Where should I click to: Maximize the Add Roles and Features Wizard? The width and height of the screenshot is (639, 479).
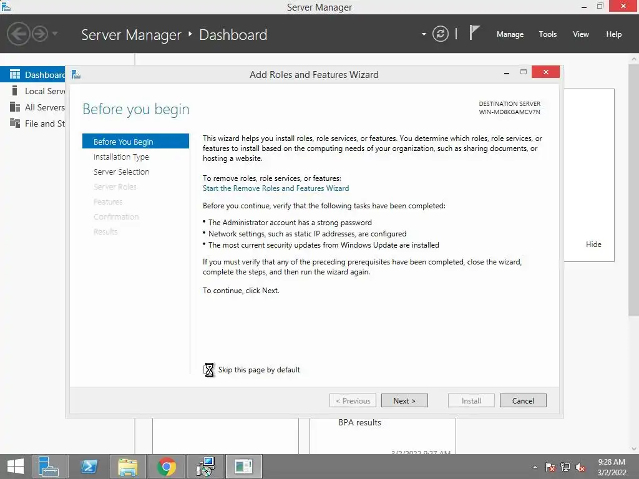pos(524,72)
